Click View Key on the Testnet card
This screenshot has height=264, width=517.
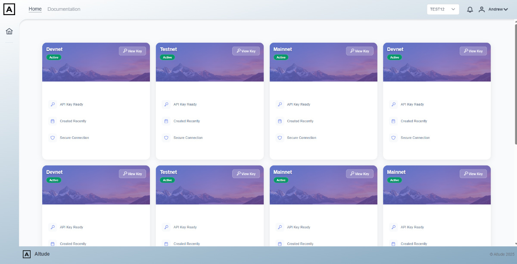point(246,51)
